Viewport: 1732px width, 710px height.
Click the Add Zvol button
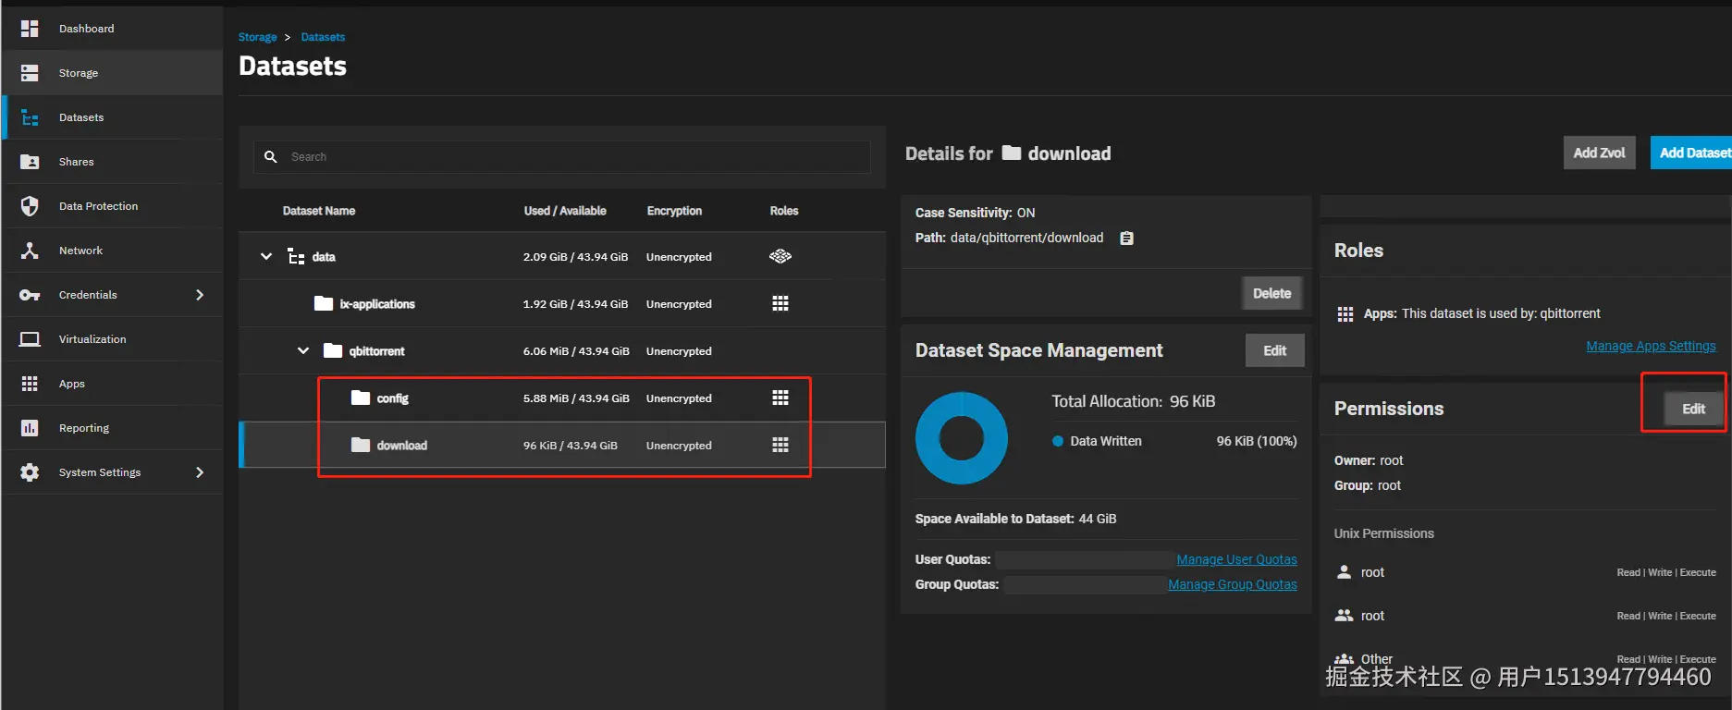(x=1599, y=153)
